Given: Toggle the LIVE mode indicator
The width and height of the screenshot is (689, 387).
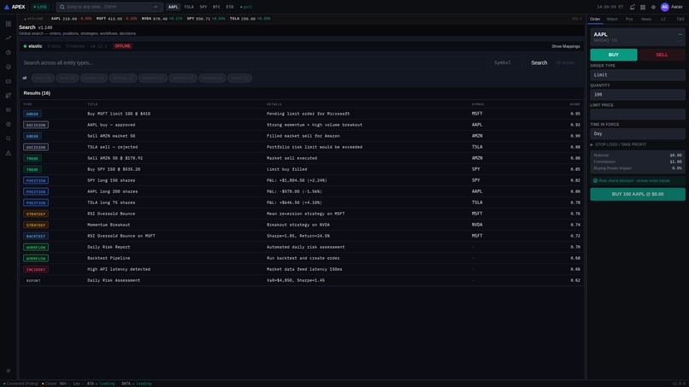Looking at the screenshot, I should tap(40, 7).
